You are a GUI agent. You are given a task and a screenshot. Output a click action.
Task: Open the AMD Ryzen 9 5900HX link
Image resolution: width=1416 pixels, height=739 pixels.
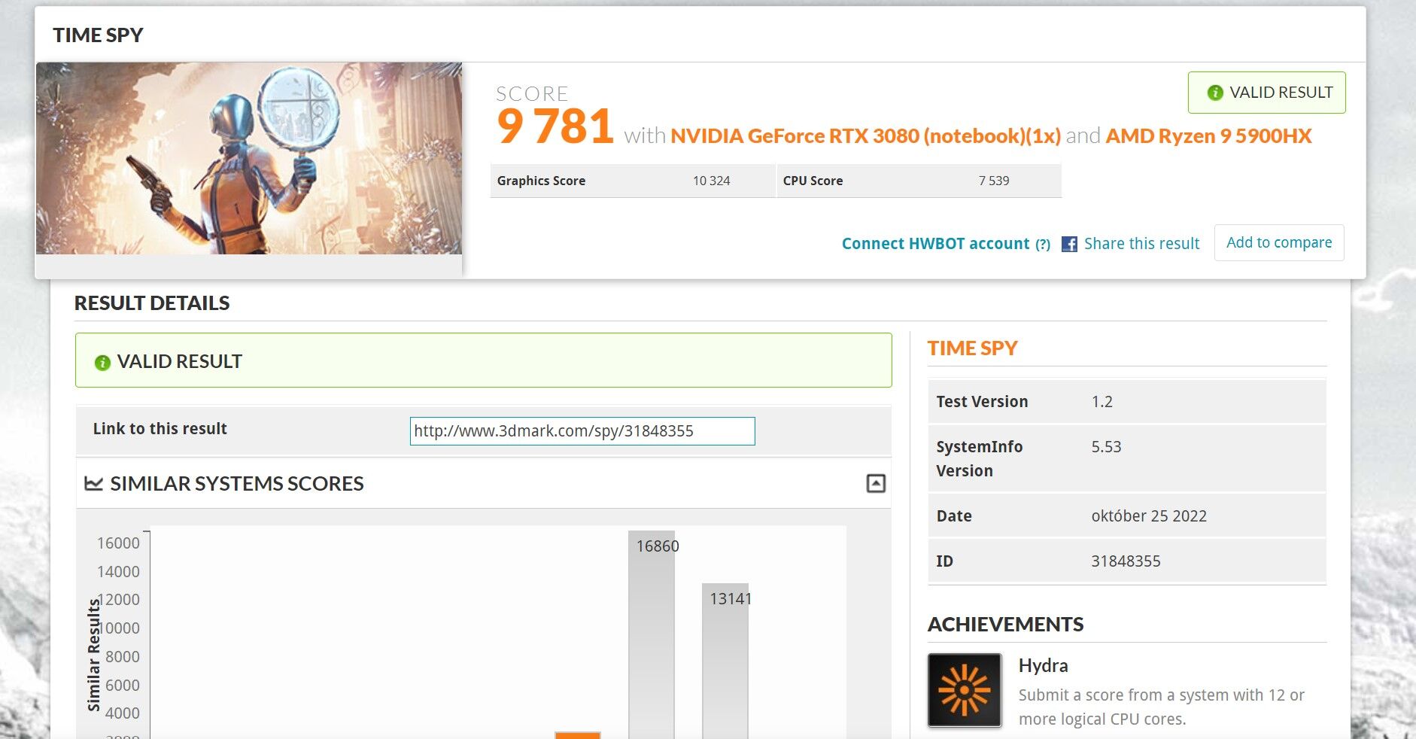(1208, 136)
